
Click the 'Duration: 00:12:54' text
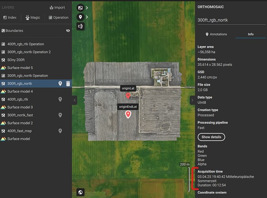[x=212, y=185]
